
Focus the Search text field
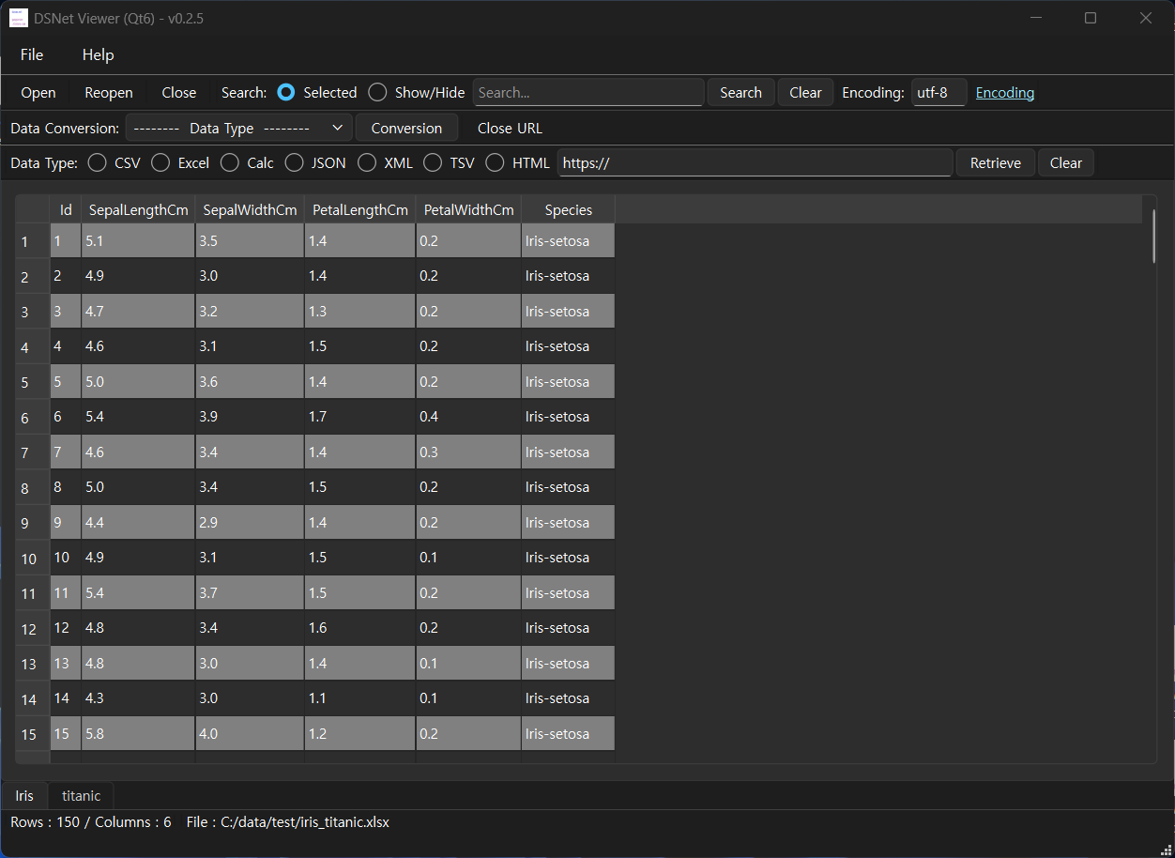(588, 92)
